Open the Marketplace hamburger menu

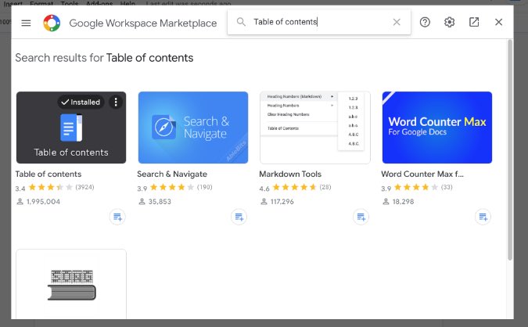[26, 23]
